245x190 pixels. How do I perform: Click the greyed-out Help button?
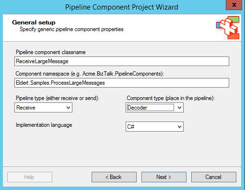point(30,177)
